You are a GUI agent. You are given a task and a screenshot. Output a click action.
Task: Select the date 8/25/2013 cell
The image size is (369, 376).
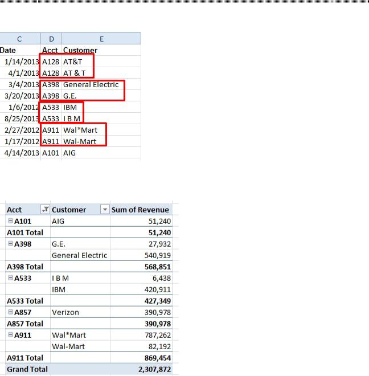[x=20, y=118]
